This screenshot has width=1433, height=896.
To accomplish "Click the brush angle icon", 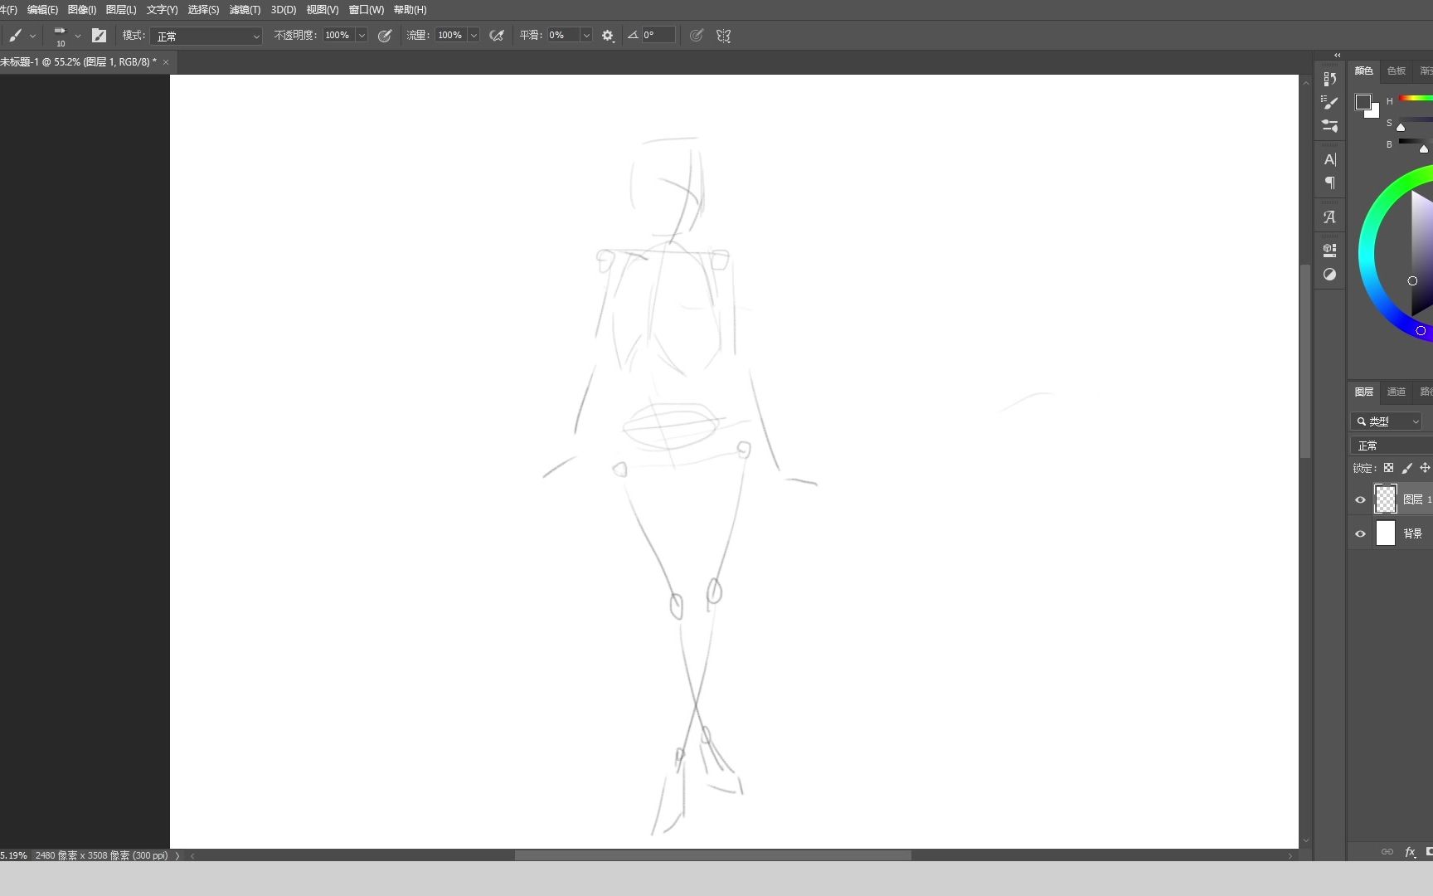I will pos(633,35).
